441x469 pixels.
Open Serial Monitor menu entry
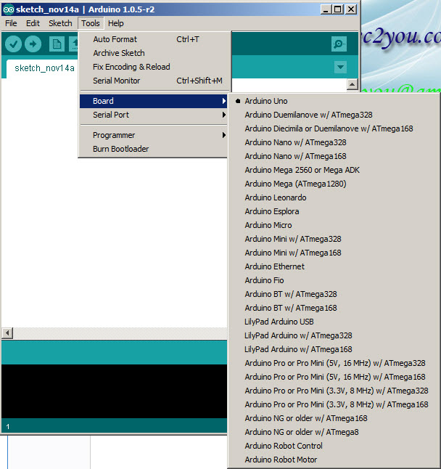(x=154, y=81)
